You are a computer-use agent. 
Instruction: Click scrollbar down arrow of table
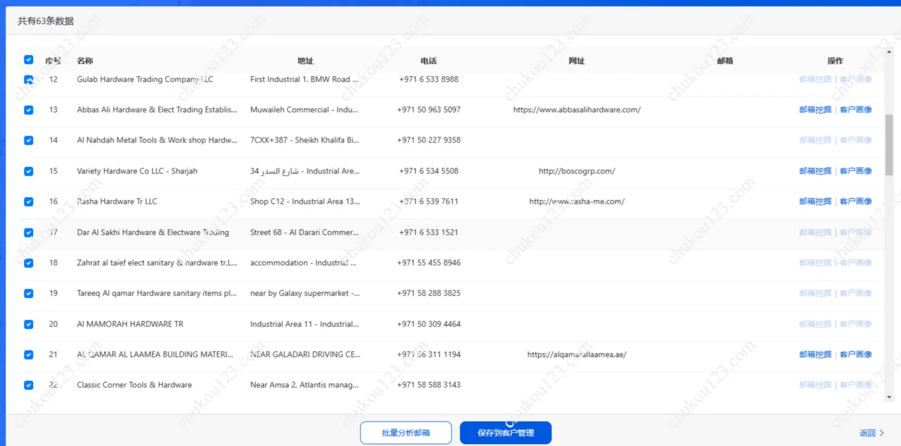(x=889, y=397)
